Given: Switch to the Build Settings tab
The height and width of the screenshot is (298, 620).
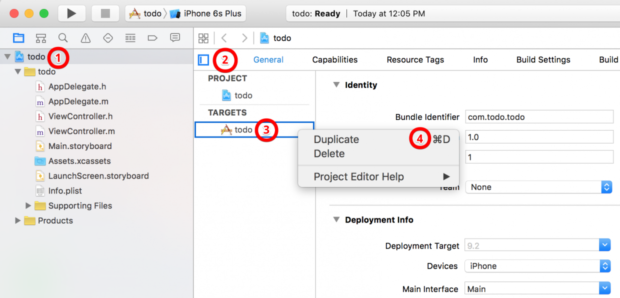Looking at the screenshot, I should click(543, 59).
